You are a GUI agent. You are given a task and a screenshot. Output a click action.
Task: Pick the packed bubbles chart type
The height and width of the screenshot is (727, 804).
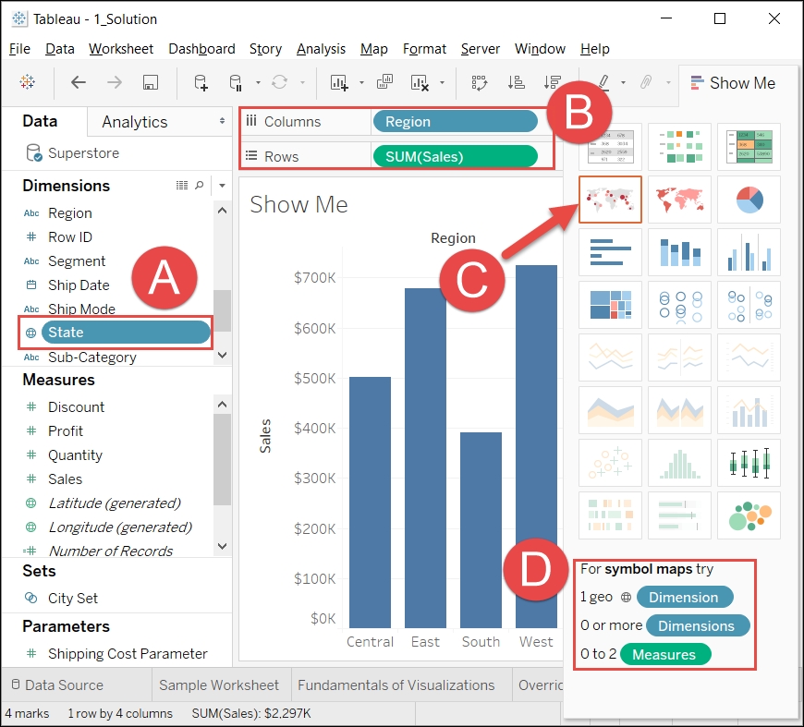tap(749, 515)
